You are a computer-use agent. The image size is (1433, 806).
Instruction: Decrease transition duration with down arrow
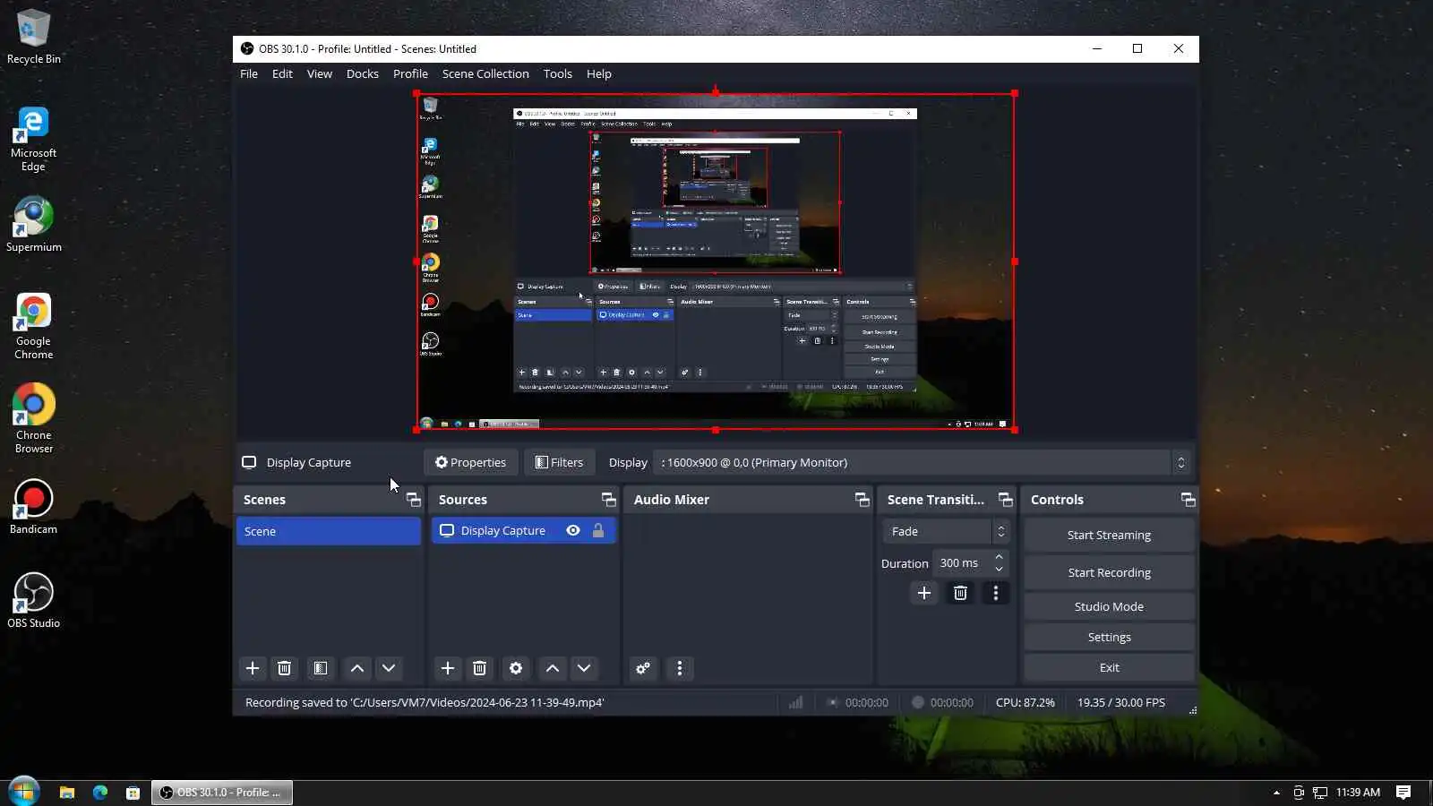click(999, 570)
